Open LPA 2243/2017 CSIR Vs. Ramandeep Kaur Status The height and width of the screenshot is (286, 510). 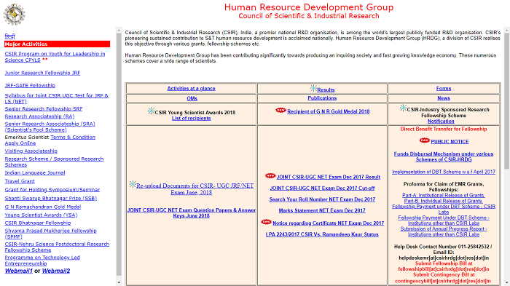(322, 234)
